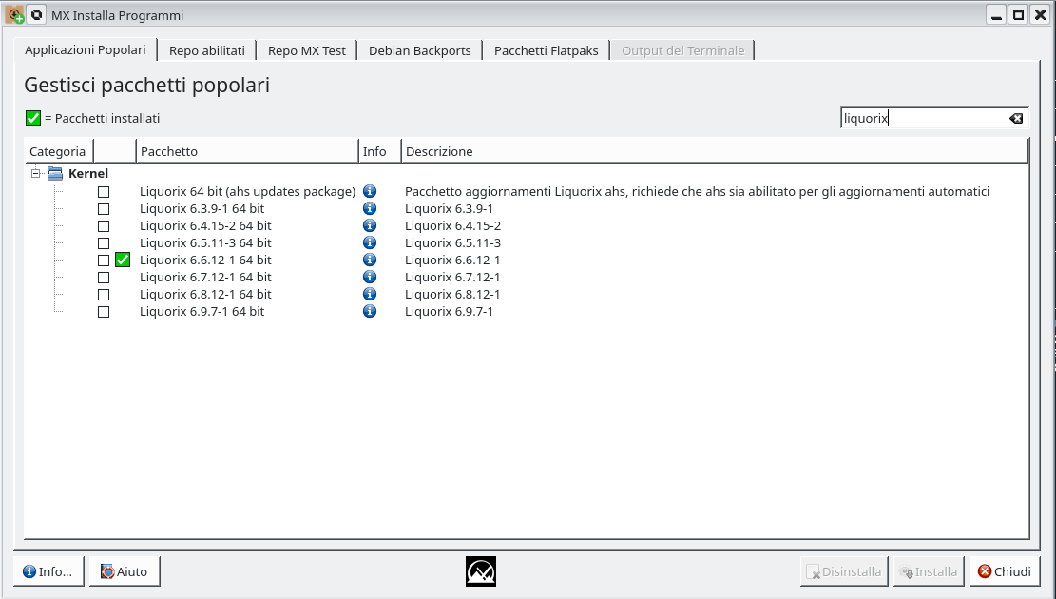Viewport: 1056px width, 599px height.
Task: Open Debian Backports tab
Action: 419,50
